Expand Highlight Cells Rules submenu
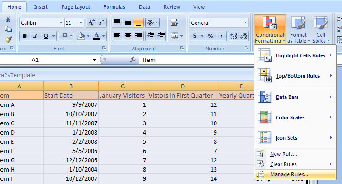The image size is (342, 184). (295, 55)
